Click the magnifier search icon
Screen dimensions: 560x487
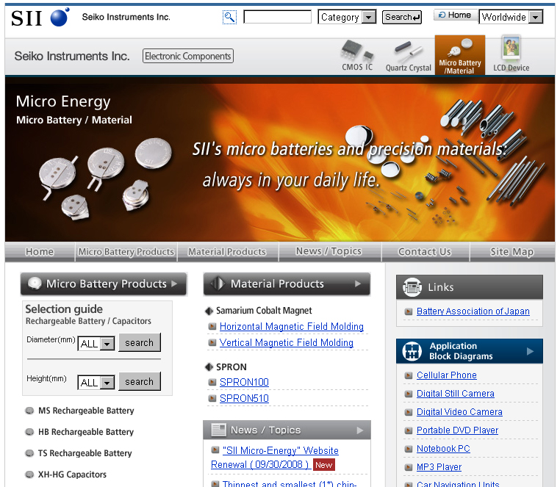[229, 17]
